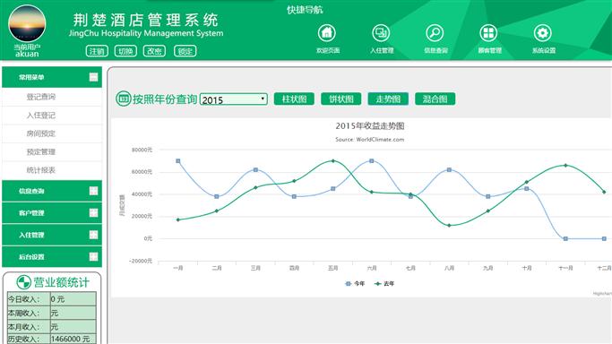Image resolution: width=612 pixels, height=344 pixels.
Task: Open the 信息查询 magnifier icon
Action: coord(435,33)
